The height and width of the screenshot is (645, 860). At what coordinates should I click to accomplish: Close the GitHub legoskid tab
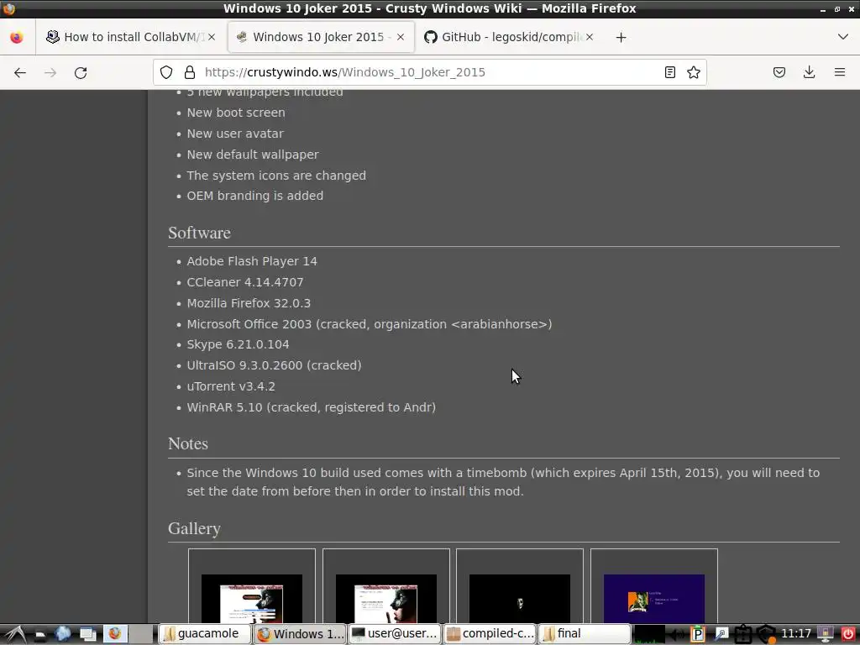tap(589, 37)
